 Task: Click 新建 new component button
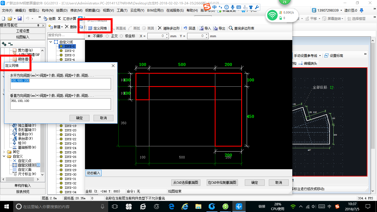55,27
